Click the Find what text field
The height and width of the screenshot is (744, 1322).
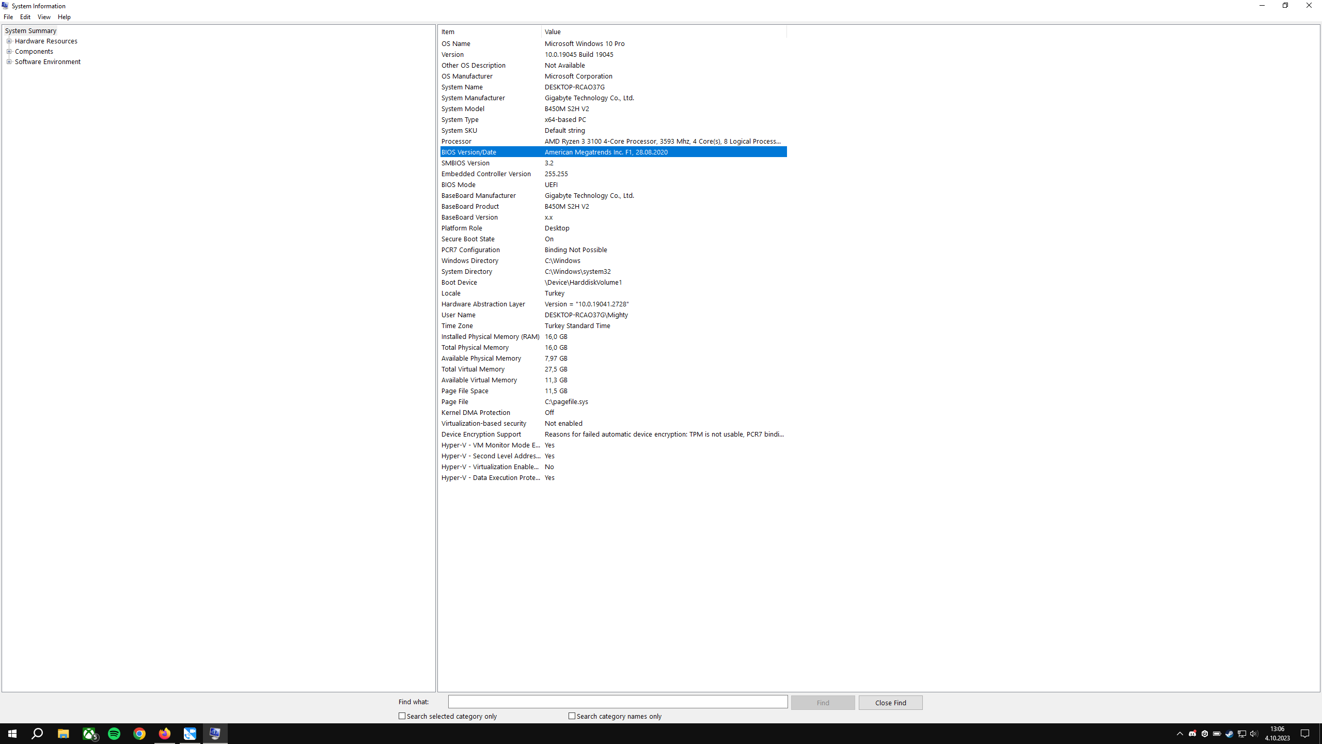(618, 702)
